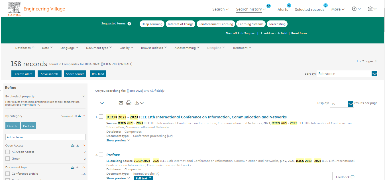View Selected records in the header
The height and width of the screenshot is (180, 385).
click(309, 9)
